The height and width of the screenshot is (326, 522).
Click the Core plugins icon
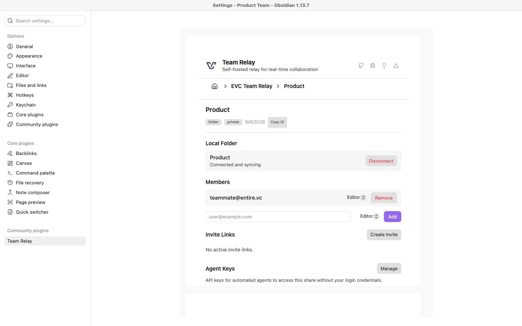coord(10,115)
